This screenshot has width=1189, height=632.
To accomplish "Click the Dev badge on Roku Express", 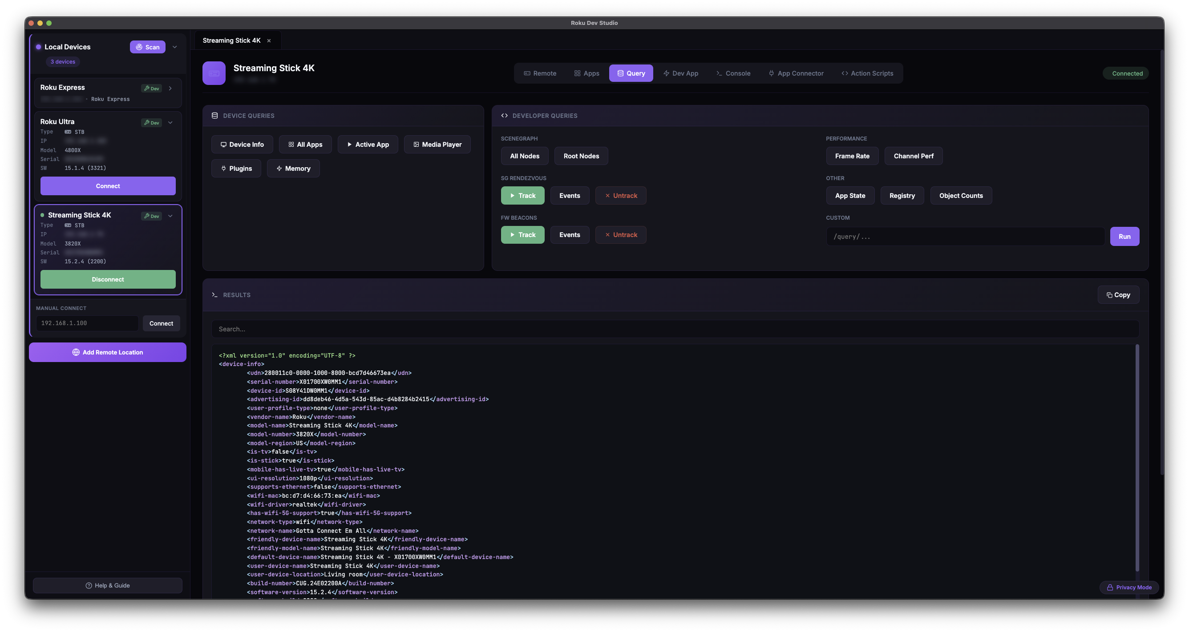I will point(151,88).
